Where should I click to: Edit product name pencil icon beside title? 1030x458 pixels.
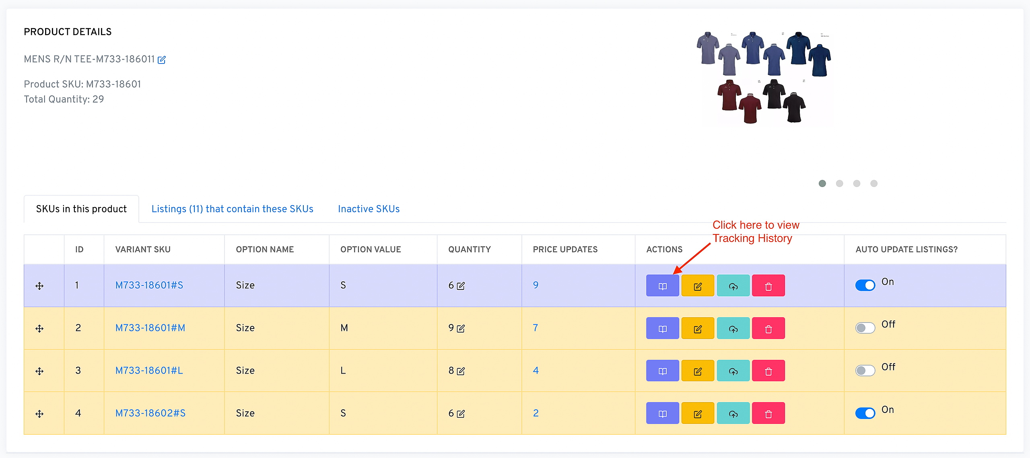tap(162, 60)
